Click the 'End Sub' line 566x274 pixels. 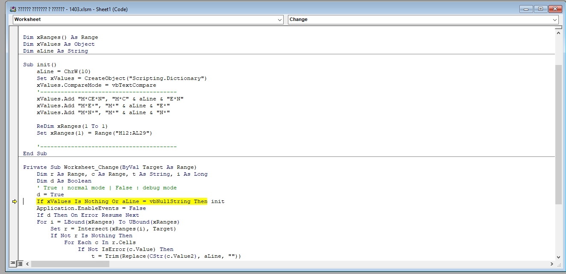(35, 153)
